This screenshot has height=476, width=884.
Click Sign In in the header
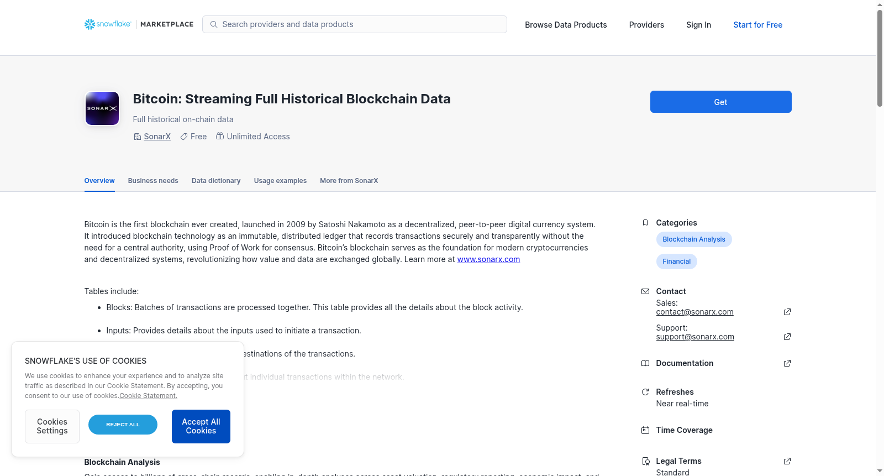tap(698, 25)
